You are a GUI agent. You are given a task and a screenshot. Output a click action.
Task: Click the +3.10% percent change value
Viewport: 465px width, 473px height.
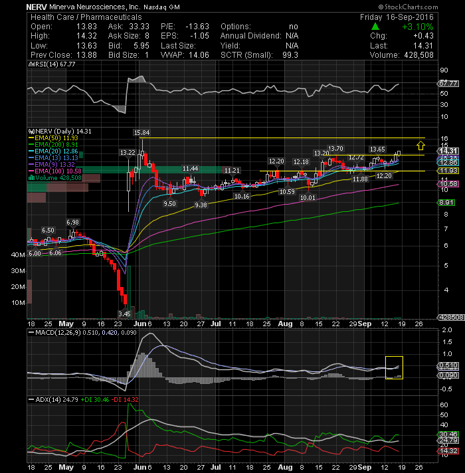tap(418, 27)
